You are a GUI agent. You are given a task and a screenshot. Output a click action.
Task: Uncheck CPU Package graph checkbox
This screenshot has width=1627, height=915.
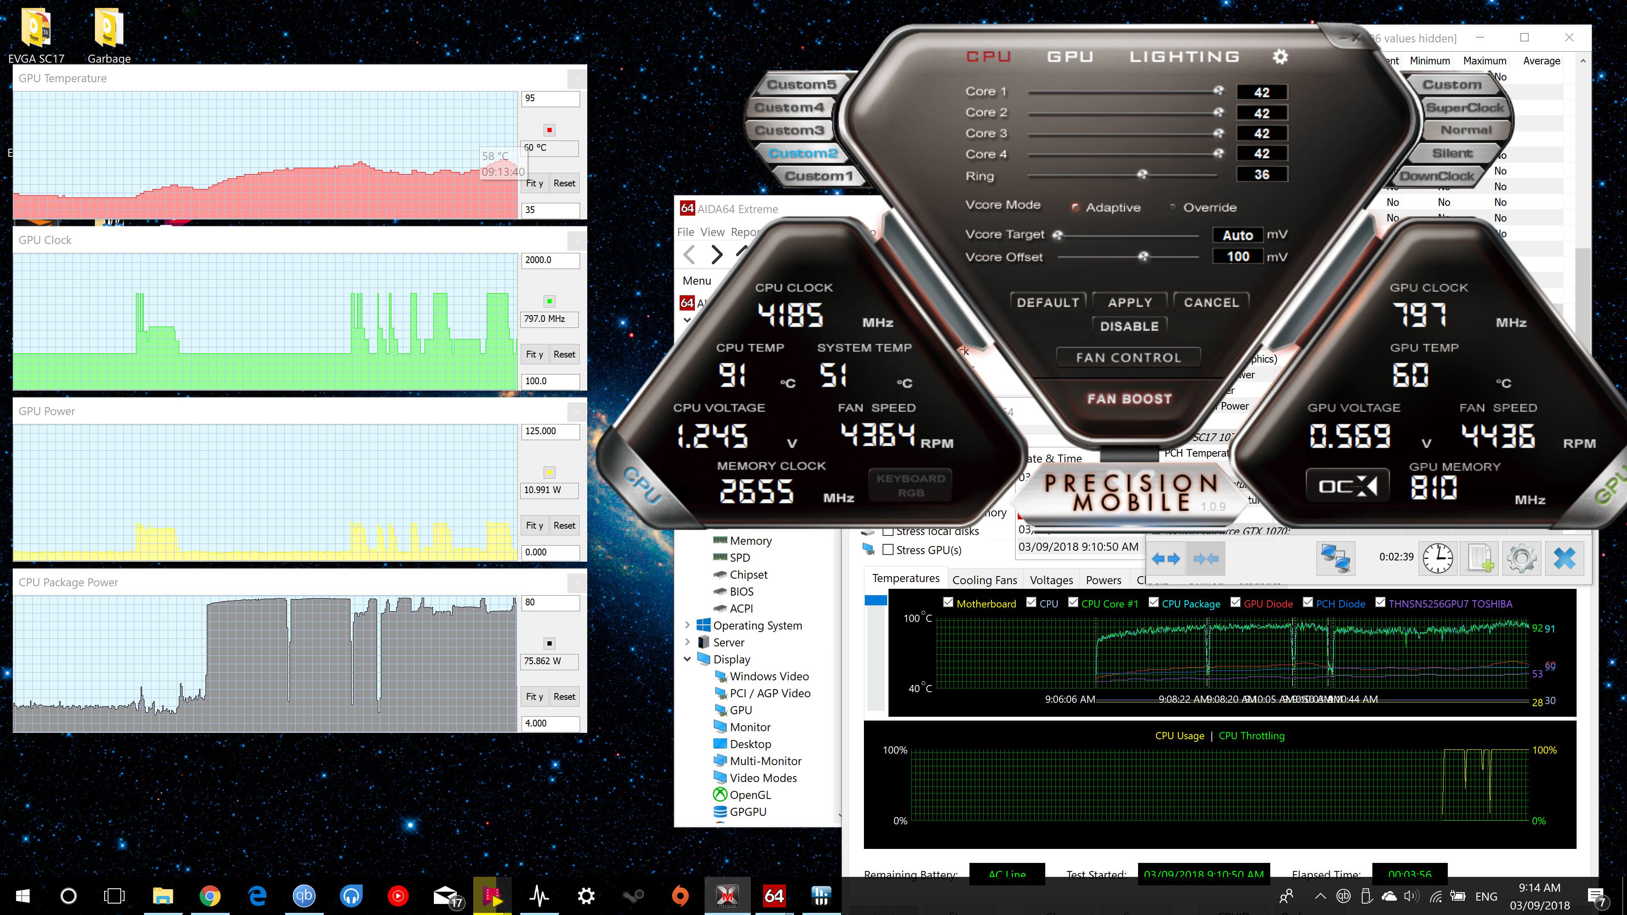click(x=1153, y=602)
